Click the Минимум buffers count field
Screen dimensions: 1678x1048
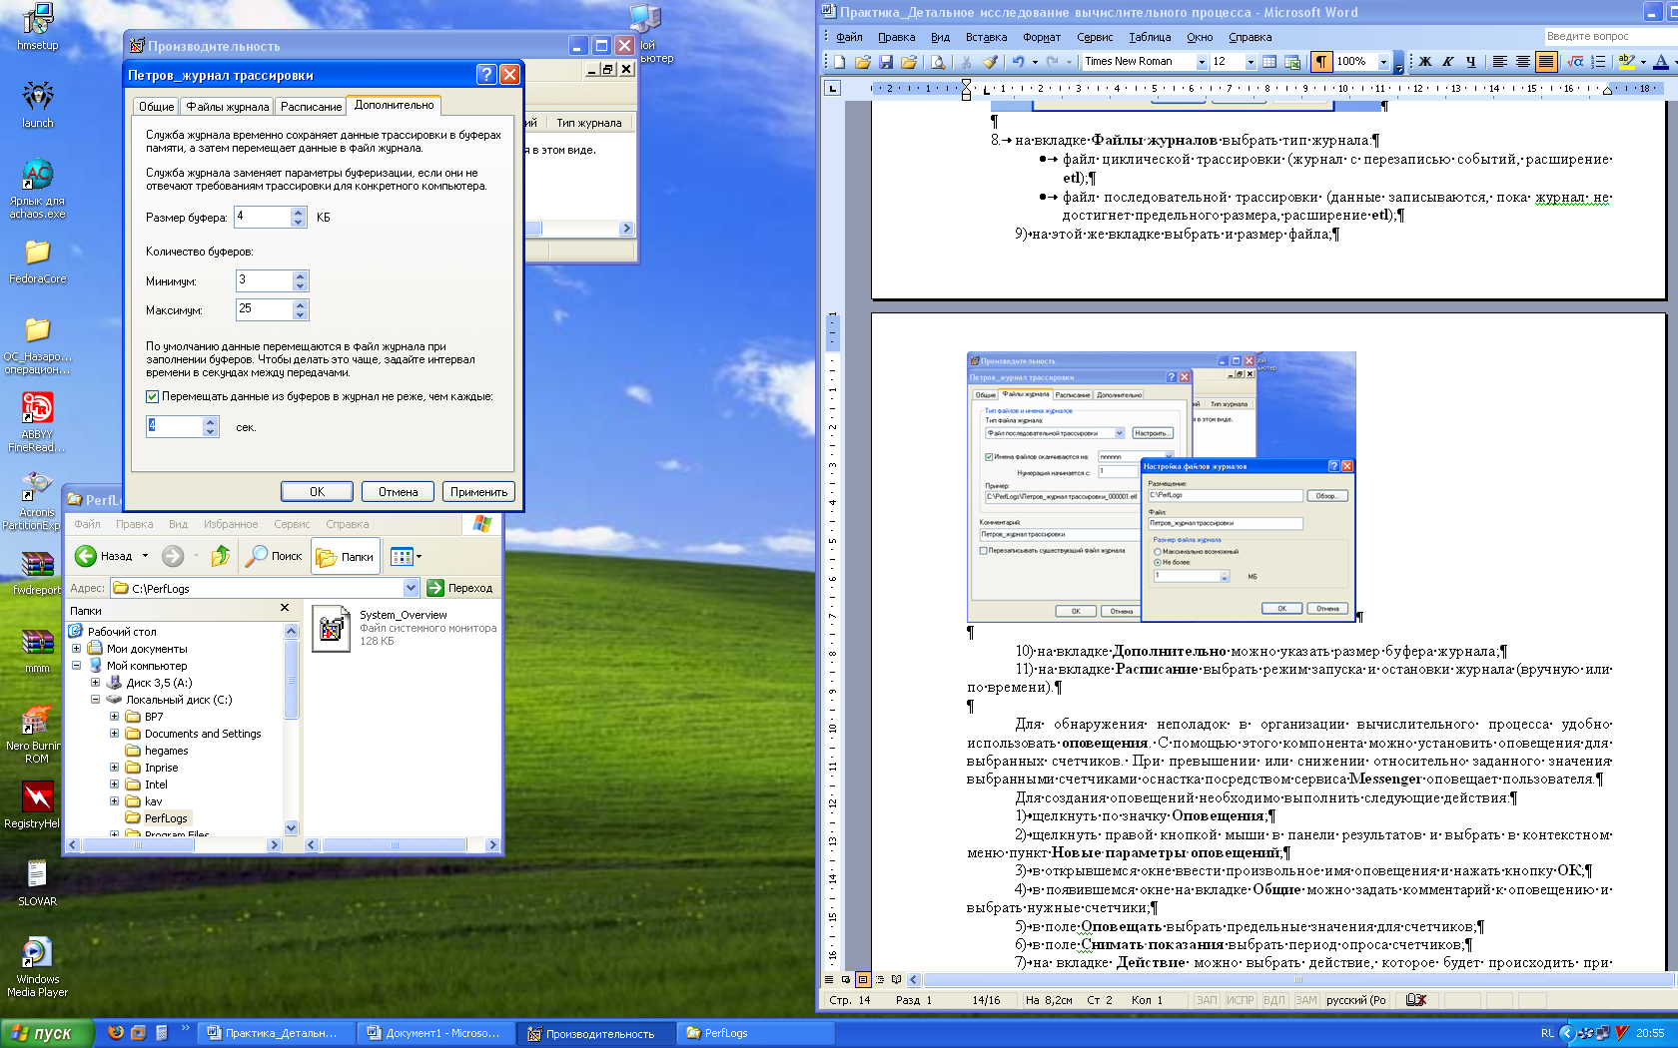coord(264,280)
